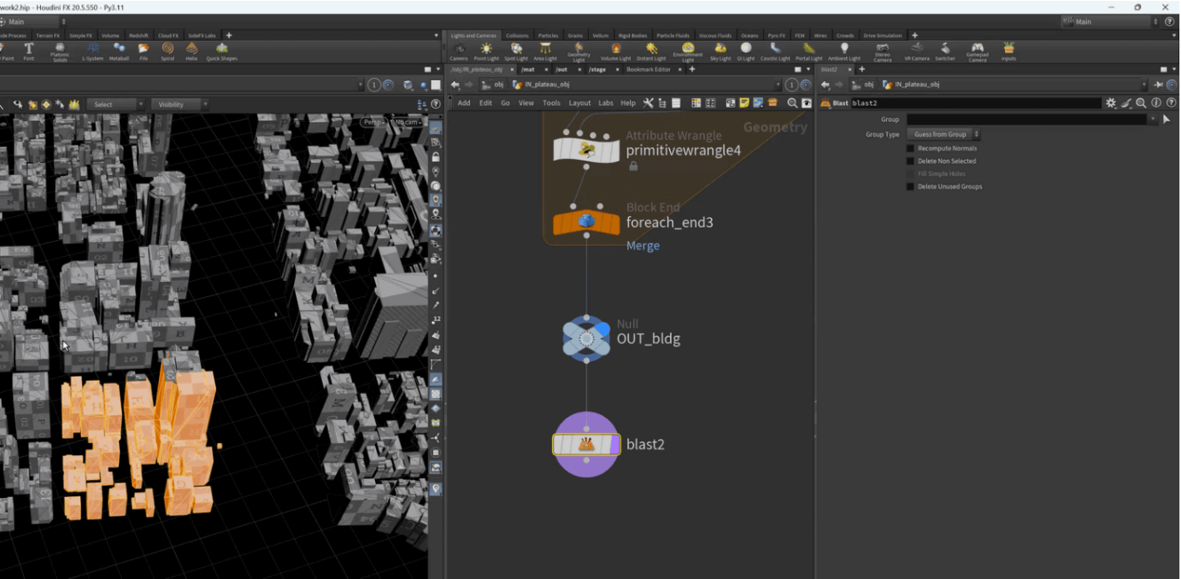The width and height of the screenshot is (1181, 579).
Task: Toggle the Delete Non Selected checkbox
Action: [x=910, y=161]
